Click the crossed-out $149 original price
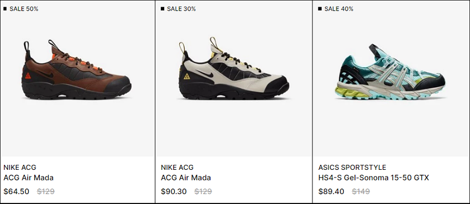 tap(361, 191)
